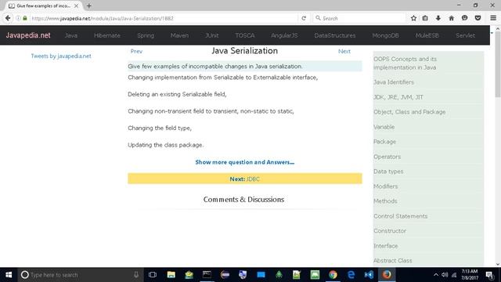Viewport: 501px width, 282px height.
Task: Open the JUnit menu in the navbar
Action: [212, 35]
